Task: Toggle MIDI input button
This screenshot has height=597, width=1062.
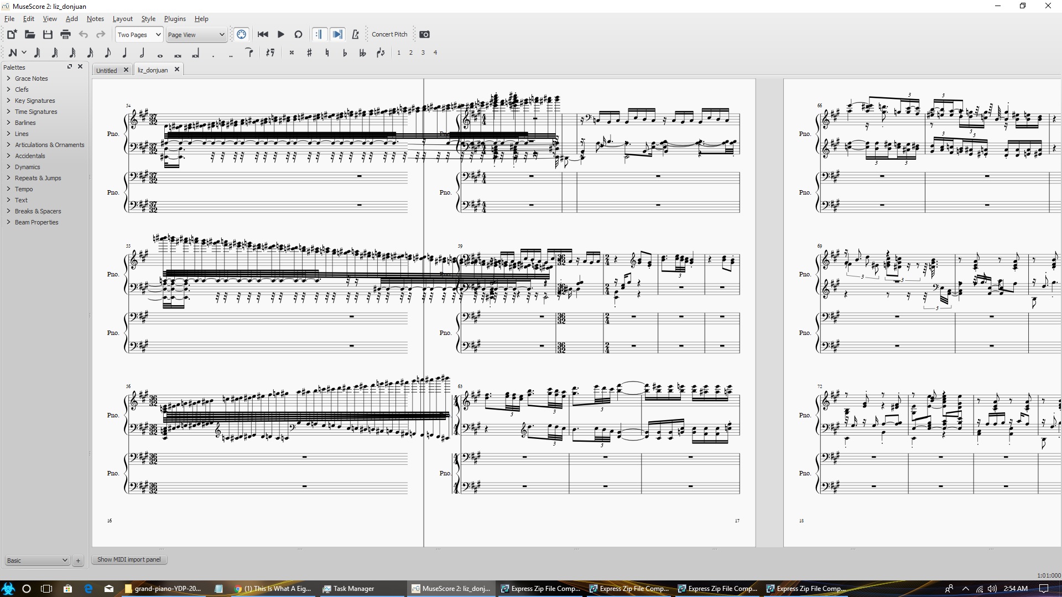Action: (x=241, y=34)
